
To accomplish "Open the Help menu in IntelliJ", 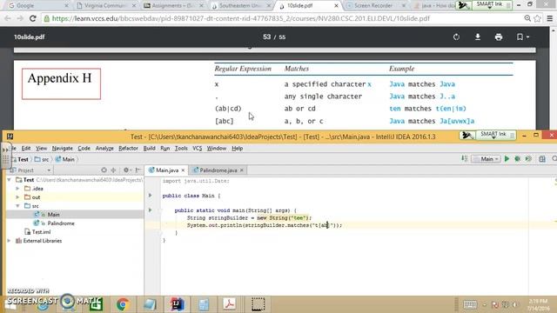I will coord(237,149).
